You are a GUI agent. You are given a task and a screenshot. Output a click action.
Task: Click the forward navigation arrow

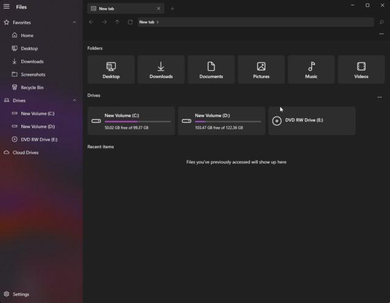[x=104, y=22]
